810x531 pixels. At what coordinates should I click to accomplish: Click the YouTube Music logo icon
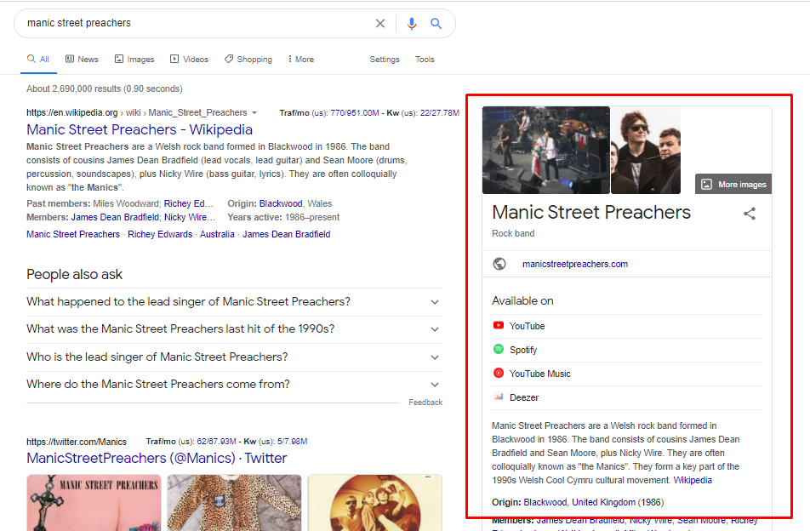[x=499, y=373]
